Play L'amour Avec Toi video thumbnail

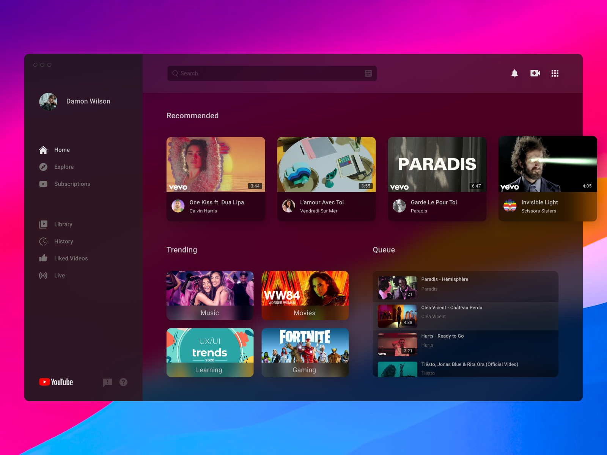(x=326, y=165)
